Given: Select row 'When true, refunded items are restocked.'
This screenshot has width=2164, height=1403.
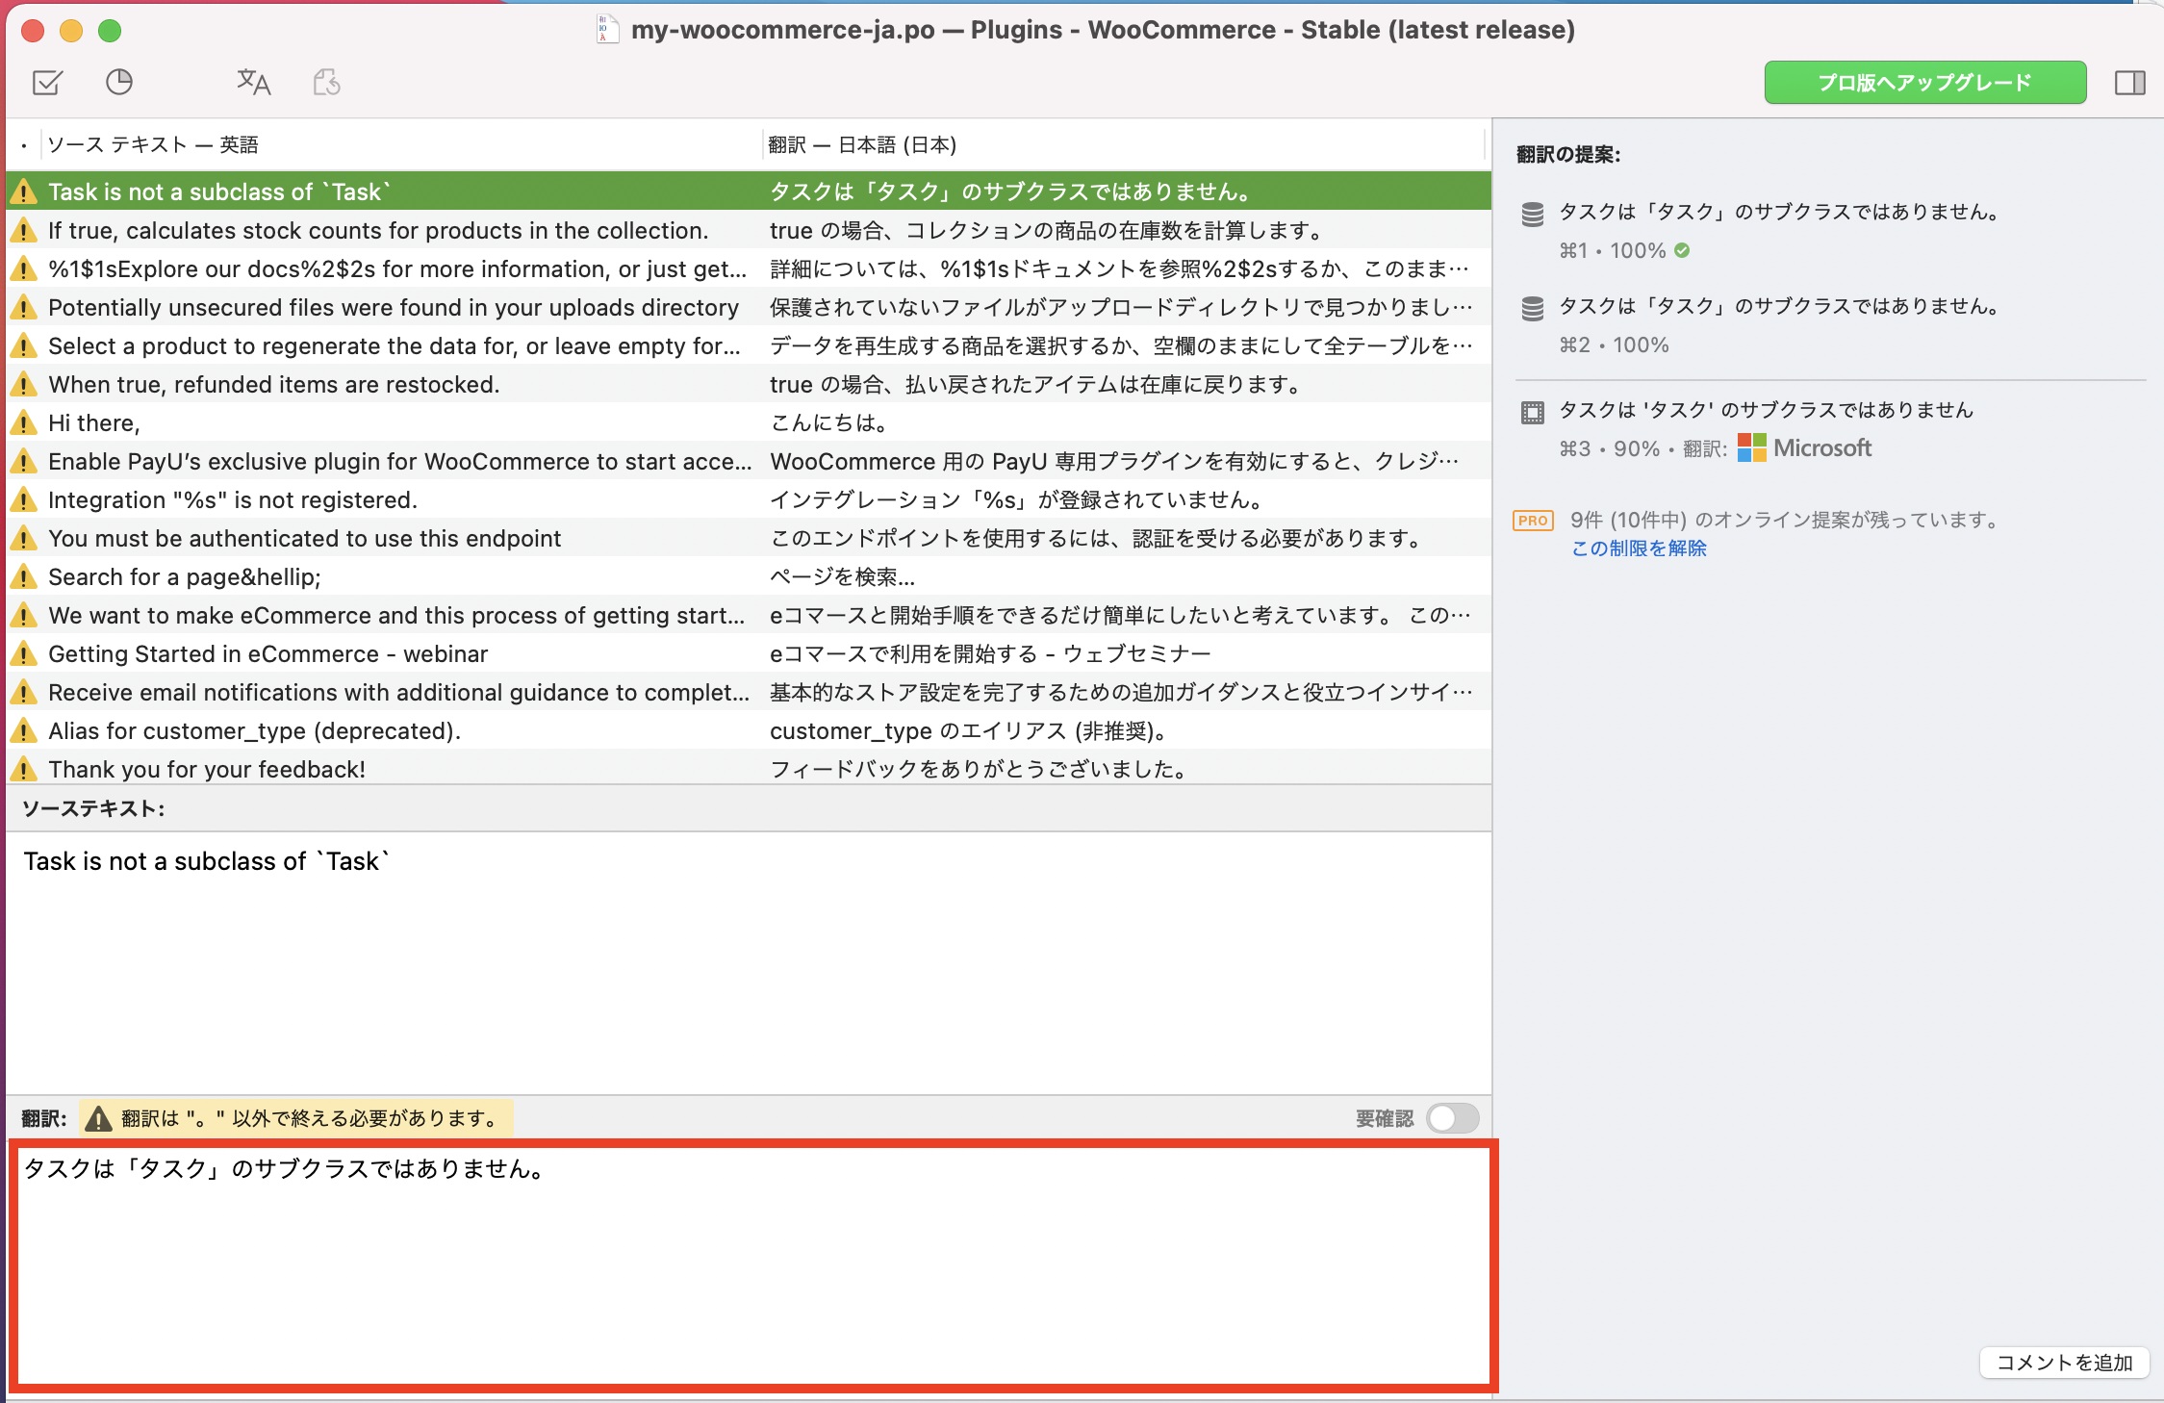Looking at the screenshot, I should pyautogui.click(x=749, y=384).
